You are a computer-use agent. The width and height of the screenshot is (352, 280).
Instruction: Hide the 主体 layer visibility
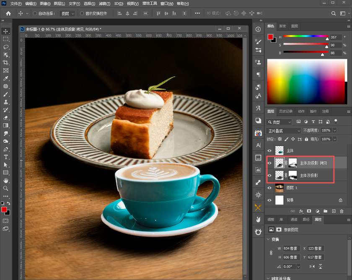coord(269,150)
